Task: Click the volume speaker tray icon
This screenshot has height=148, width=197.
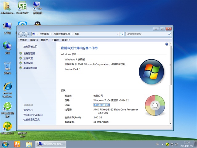Action: pyautogui.click(x=177, y=144)
